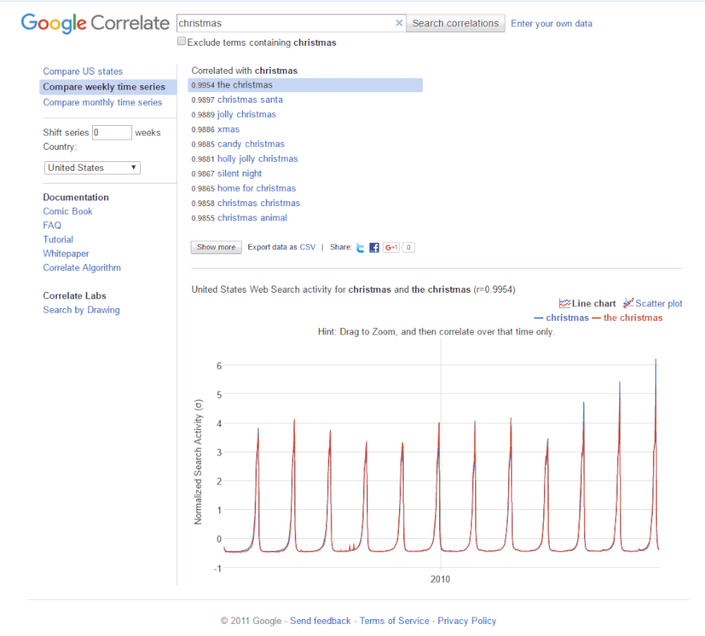Share results via the Twitter icon
This screenshot has width=705, height=636.
pyautogui.click(x=361, y=248)
